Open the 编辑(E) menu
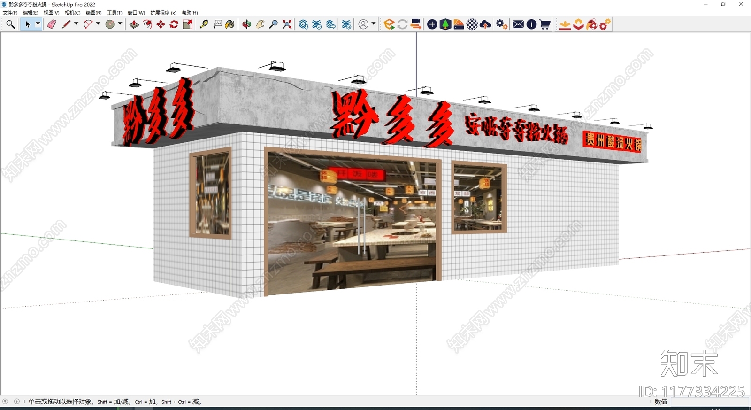This screenshot has width=751, height=410. pyautogui.click(x=31, y=13)
